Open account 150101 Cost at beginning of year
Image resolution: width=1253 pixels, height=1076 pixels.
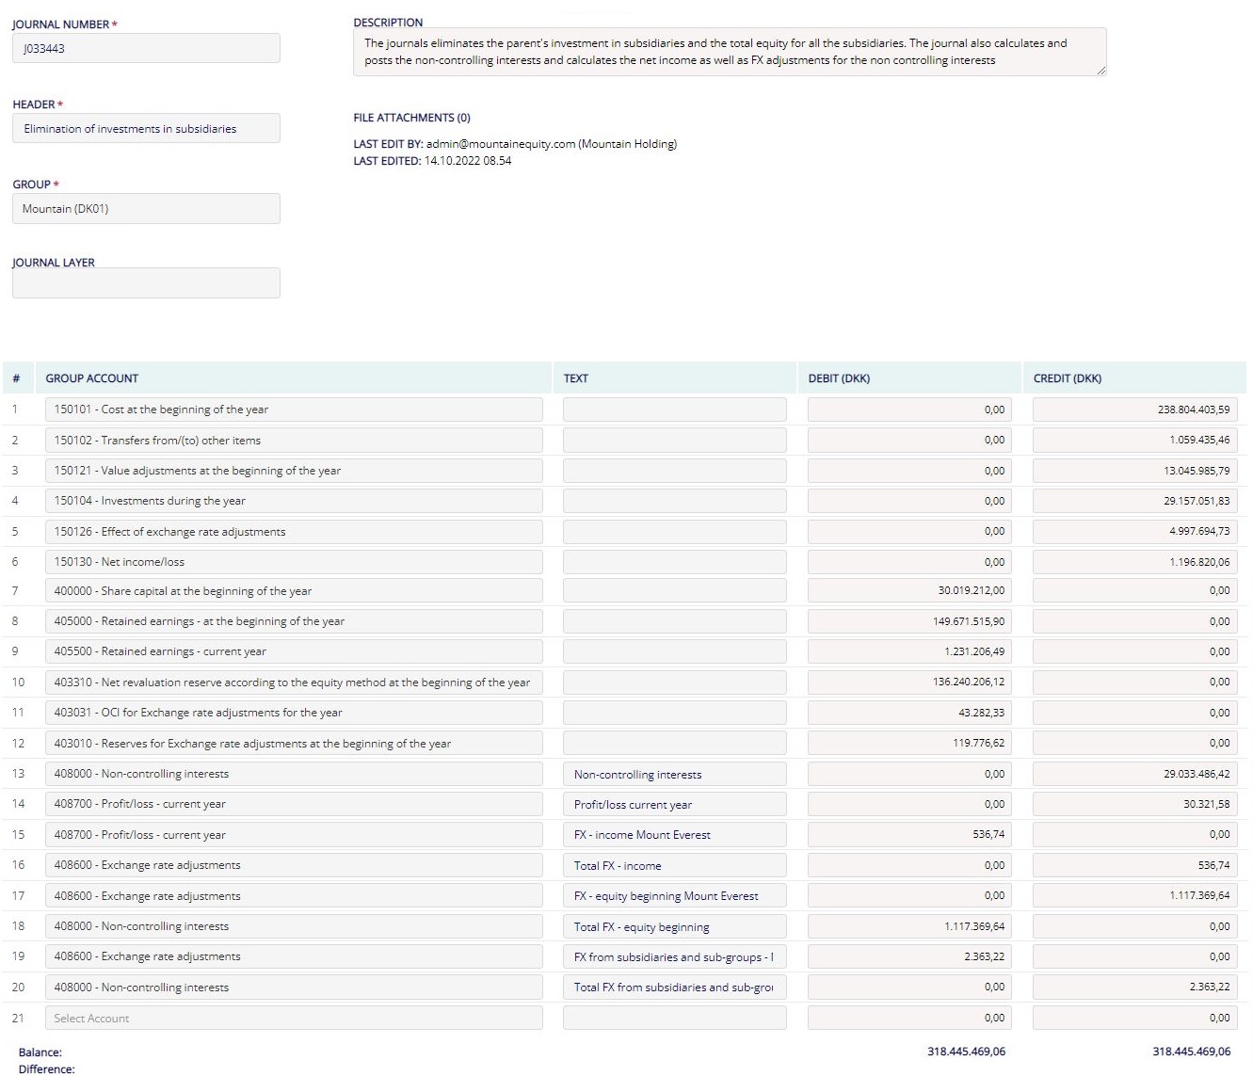[294, 410]
